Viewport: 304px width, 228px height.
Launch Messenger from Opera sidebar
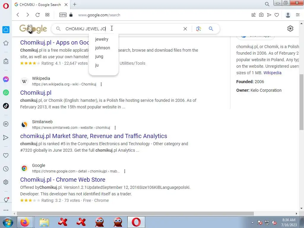(6, 79)
